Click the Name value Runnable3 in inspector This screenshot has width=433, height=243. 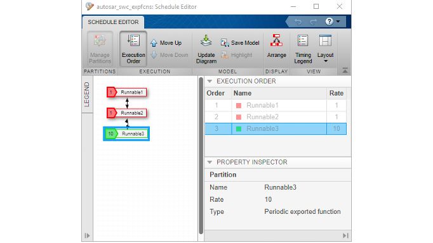pyautogui.click(x=280, y=187)
